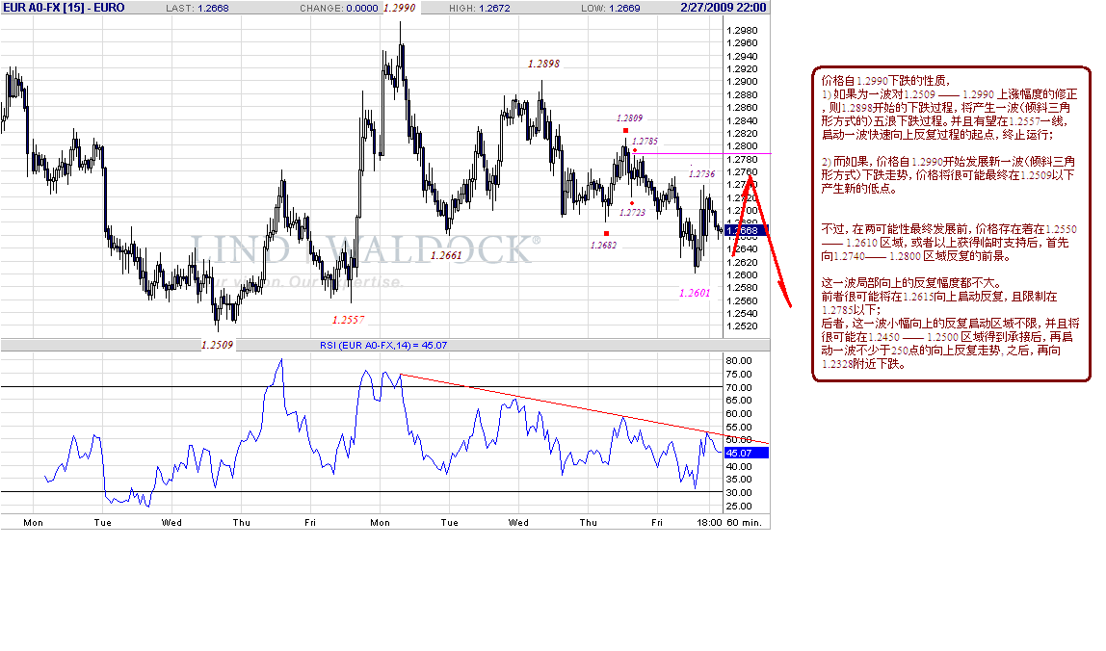Screen dimensions: 1106x651
Task: Select price axis label 1.2920
Action: pos(742,69)
